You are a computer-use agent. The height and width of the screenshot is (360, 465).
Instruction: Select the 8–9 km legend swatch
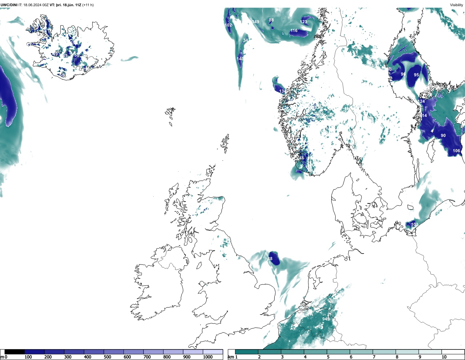tap(407, 352)
